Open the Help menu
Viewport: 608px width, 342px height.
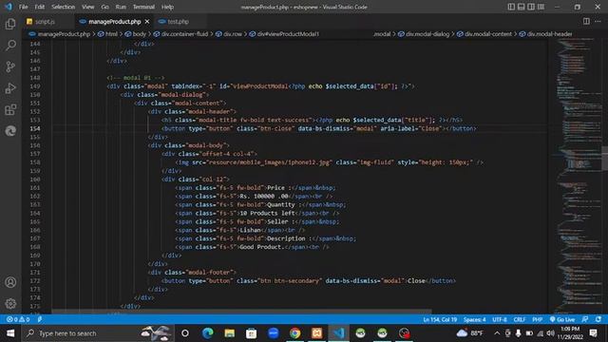pyautogui.click(x=167, y=7)
